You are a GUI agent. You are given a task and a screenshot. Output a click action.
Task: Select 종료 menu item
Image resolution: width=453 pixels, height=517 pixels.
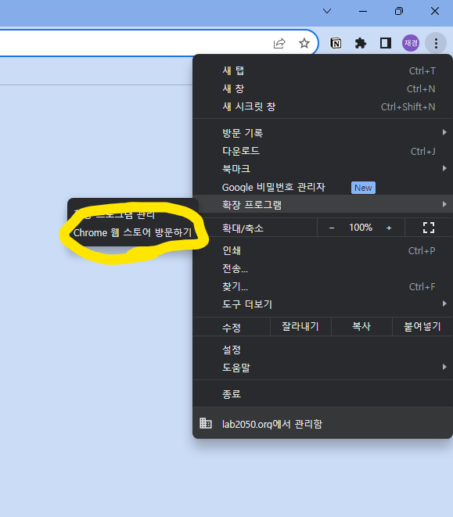coord(322,394)
